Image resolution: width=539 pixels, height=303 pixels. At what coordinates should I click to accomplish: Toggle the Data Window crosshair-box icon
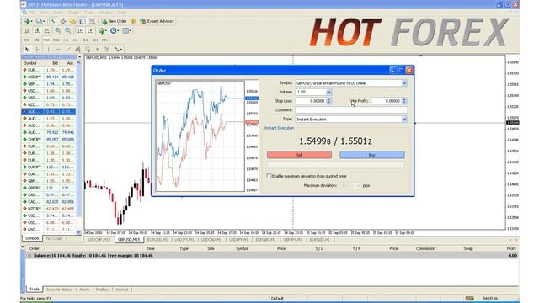tap(63, 21)
